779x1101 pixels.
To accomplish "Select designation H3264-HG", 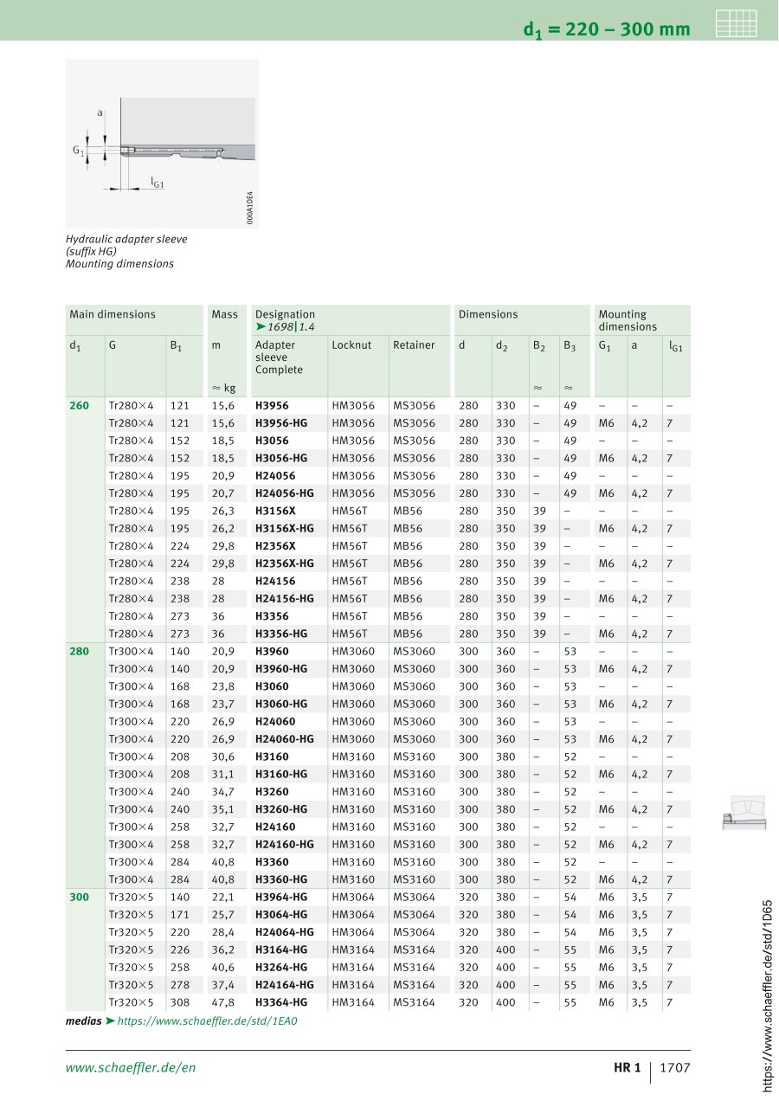I will pyautogui.click(x=281, y=968).
